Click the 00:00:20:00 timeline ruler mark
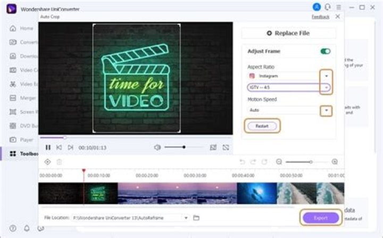The height and width of the screenshot is (238, 383). (x=147, y=175)
